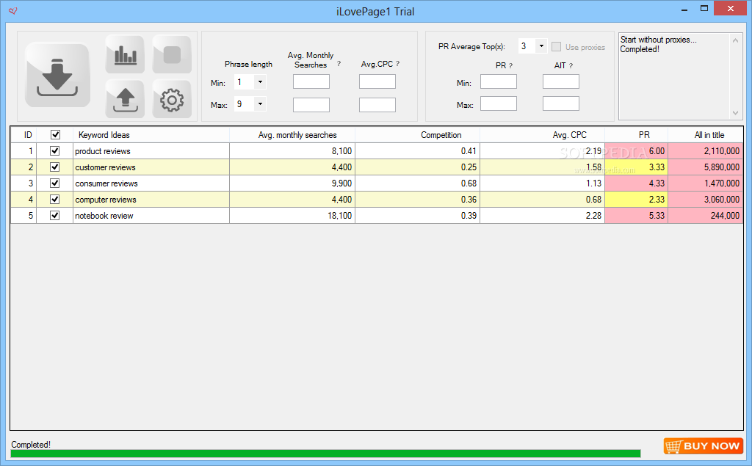Screen dimensions: 752x466
Task: Uncheck the consumer reviews row checkbox
Action: coord(54,183)
